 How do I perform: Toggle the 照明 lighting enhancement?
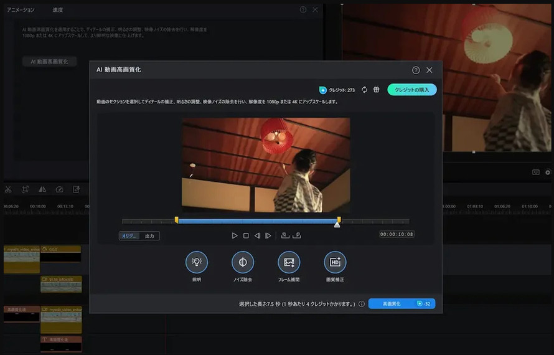point(197,262)
